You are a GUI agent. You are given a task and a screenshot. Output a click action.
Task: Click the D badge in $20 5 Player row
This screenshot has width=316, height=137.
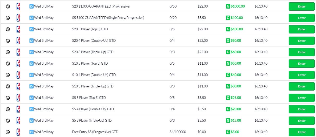[x=32, y=29]
